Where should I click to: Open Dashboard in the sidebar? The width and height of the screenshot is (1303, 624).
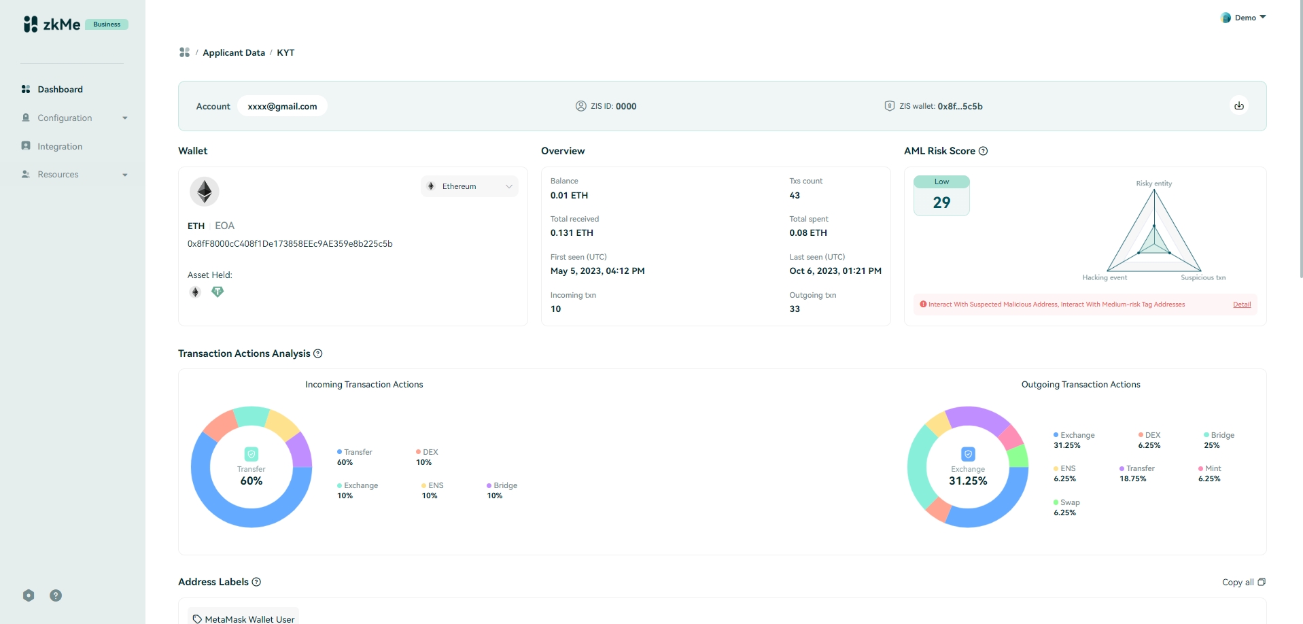60,89
